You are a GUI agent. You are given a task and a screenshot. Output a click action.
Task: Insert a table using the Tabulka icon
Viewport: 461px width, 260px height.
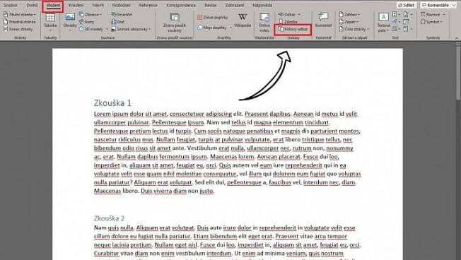[50, 20]
